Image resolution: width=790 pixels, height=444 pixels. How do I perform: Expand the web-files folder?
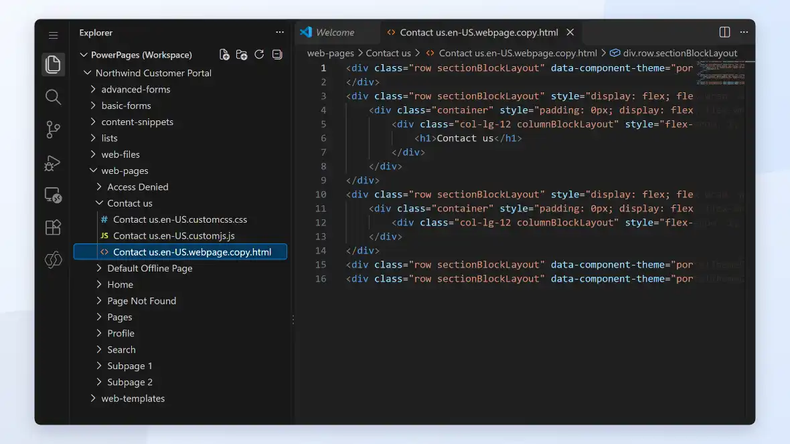(x=93, y=154)
